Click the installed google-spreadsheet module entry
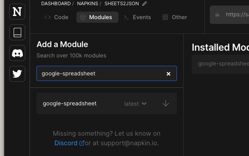This screenshot has height=156, width=249. (x=220, y=64)
